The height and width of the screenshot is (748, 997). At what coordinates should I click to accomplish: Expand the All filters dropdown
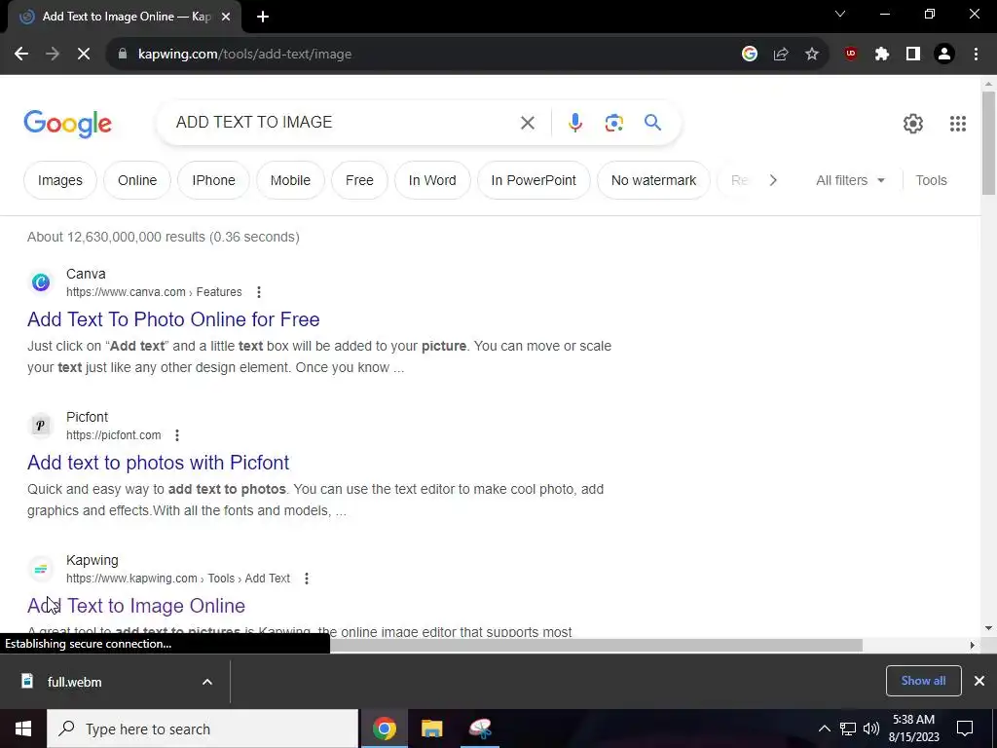850,180
